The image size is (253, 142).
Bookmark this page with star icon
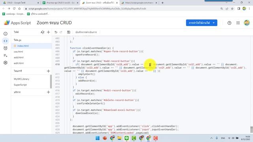pyautogui.click(x=232, y=9)
